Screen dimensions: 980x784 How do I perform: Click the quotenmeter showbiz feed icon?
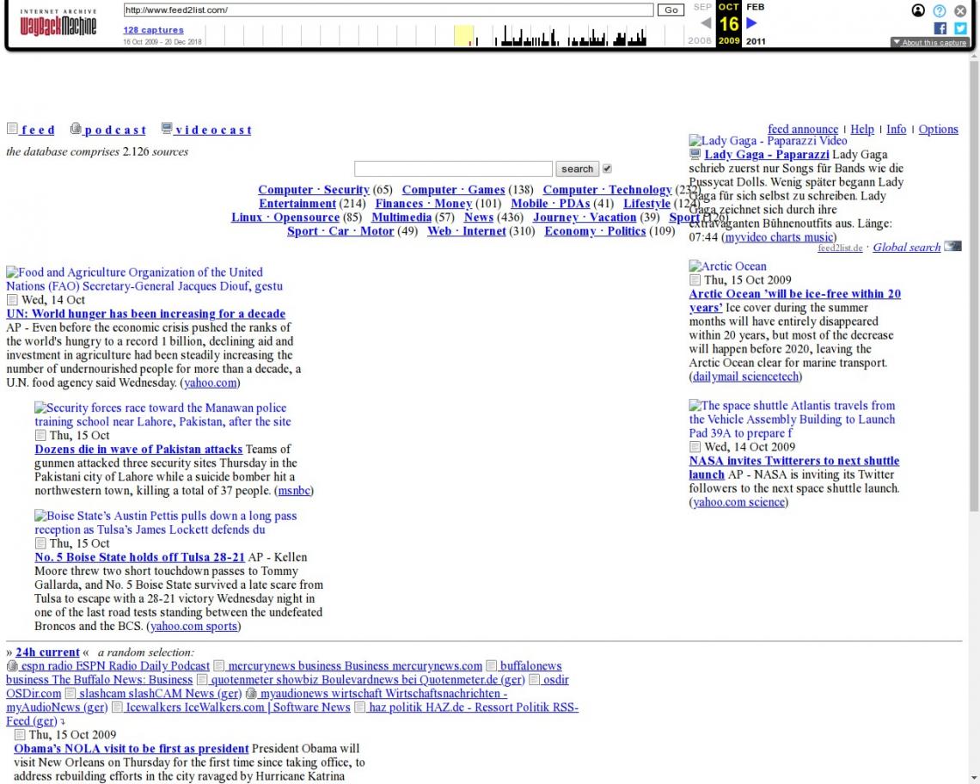(202, 680)
